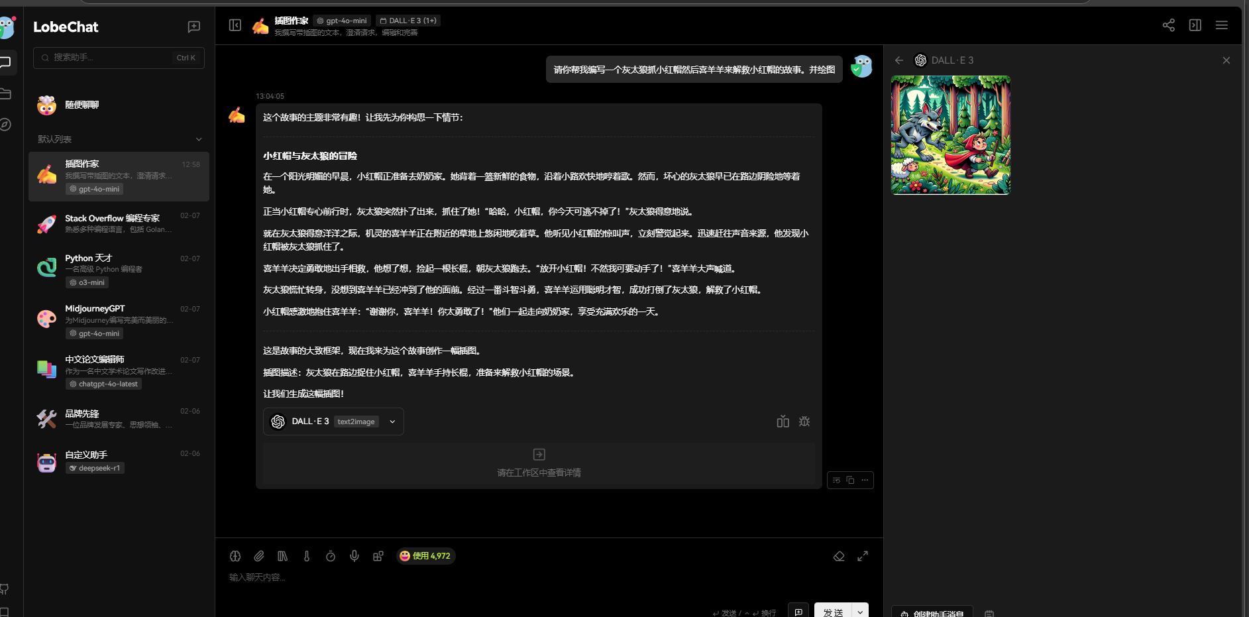Screen dimensions: 1249x617
Task: Open Stack Overflow 编程专家 assistant
Action: click(x=119, y=223)
